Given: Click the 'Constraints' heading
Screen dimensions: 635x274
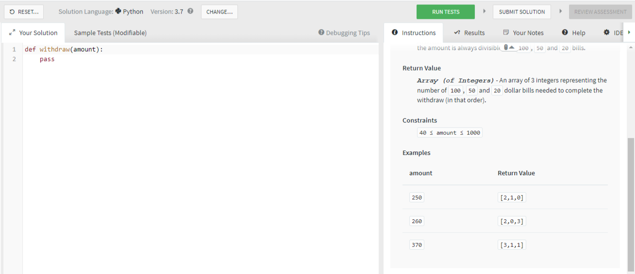Looking at the screenshot, I should [419, 121].
